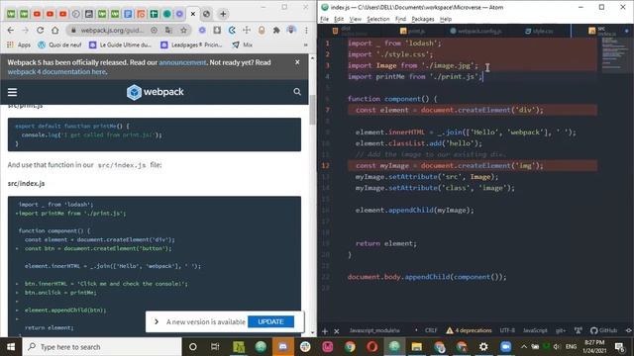Screen dimensions: 634x356
Task: Open the 'webpack 4 documentation here' link
Action: coord(56,72)
